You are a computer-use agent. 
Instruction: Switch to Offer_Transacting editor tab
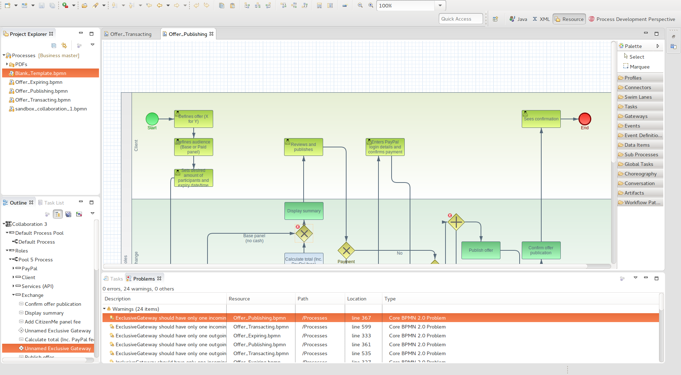click(x=128, y=34)
